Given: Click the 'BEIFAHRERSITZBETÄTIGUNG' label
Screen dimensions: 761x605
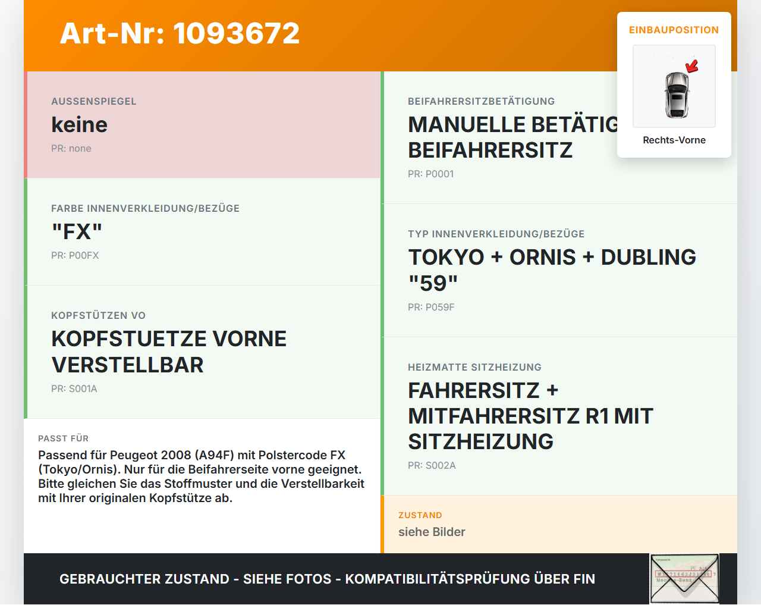Looking at the screenshot, I should pyautogui.click(x=482, y=101).
